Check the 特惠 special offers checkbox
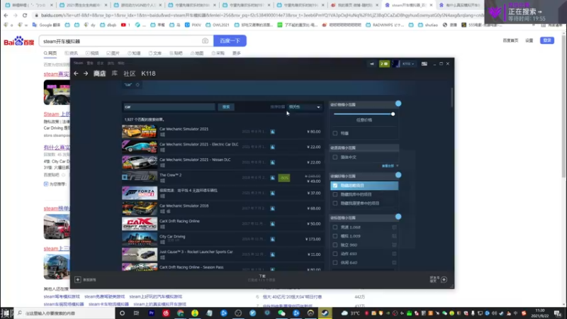This screenshot has height=319, width=567. (x=335, y=133)
